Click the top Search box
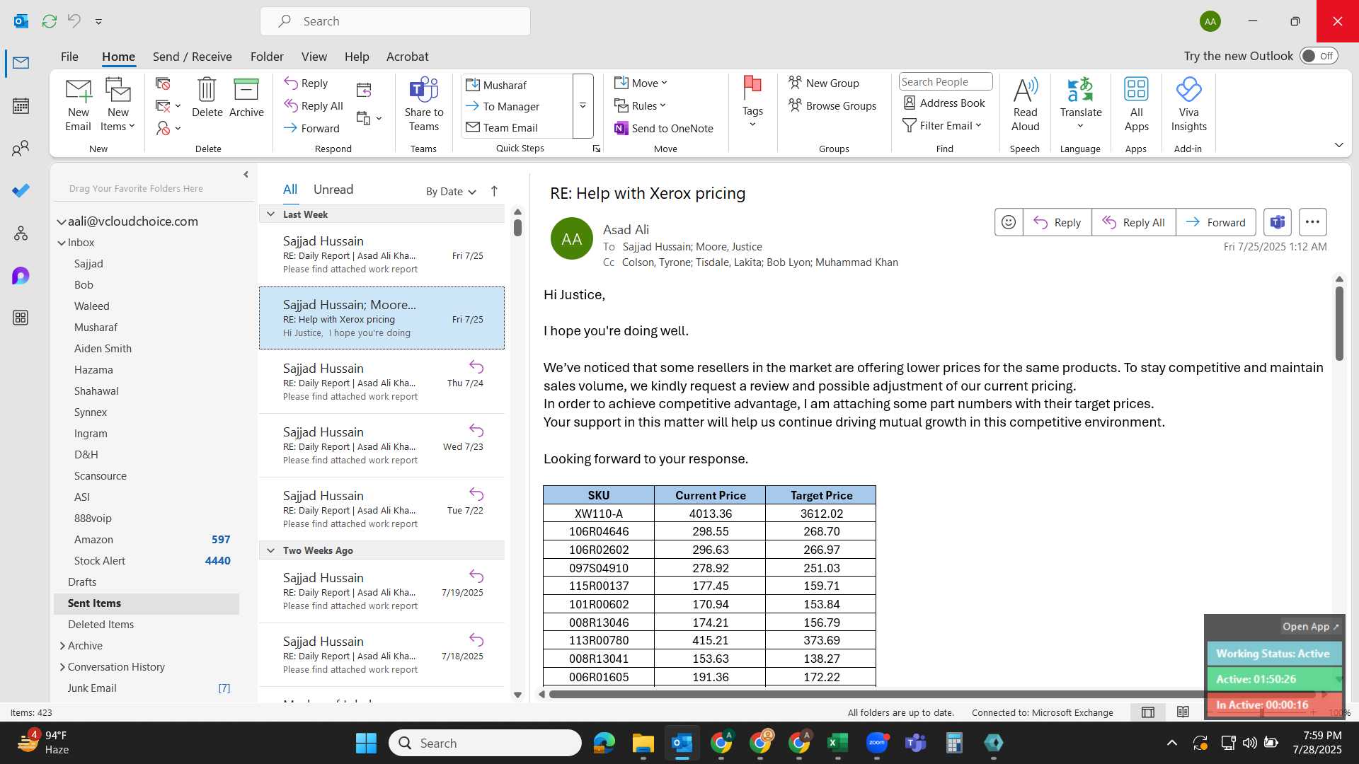Viewport: 1359px width, 764px height. click(395, 21)
